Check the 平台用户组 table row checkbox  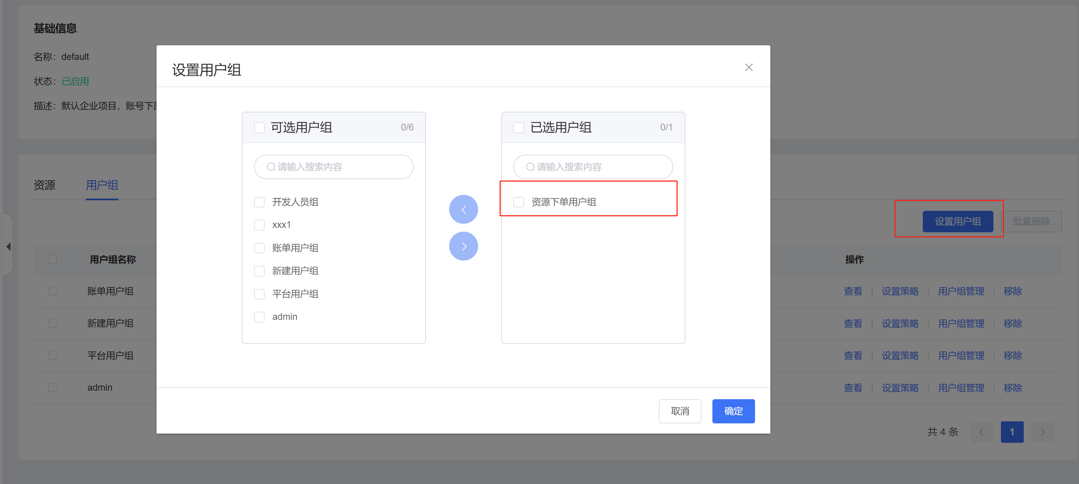(x=53, y=355)
